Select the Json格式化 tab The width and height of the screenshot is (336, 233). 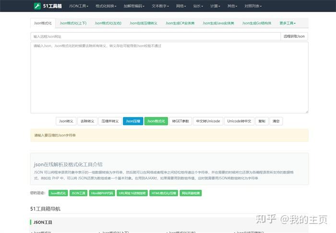click(43, 23)
